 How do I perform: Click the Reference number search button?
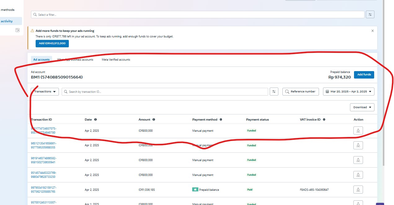coord(300,92)
